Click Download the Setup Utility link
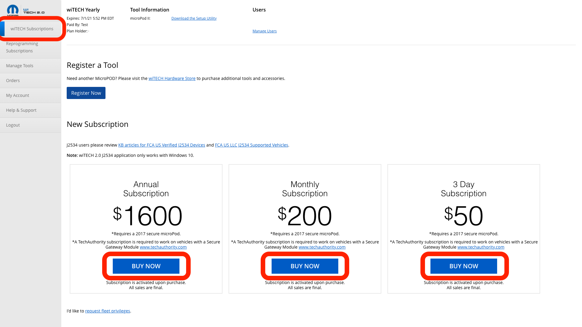 click(x=194, y=18)
